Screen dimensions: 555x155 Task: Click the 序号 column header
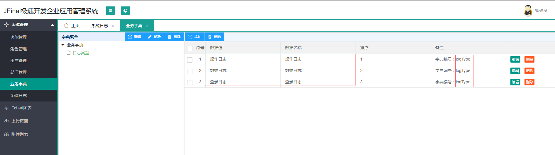tap(200, 48)
